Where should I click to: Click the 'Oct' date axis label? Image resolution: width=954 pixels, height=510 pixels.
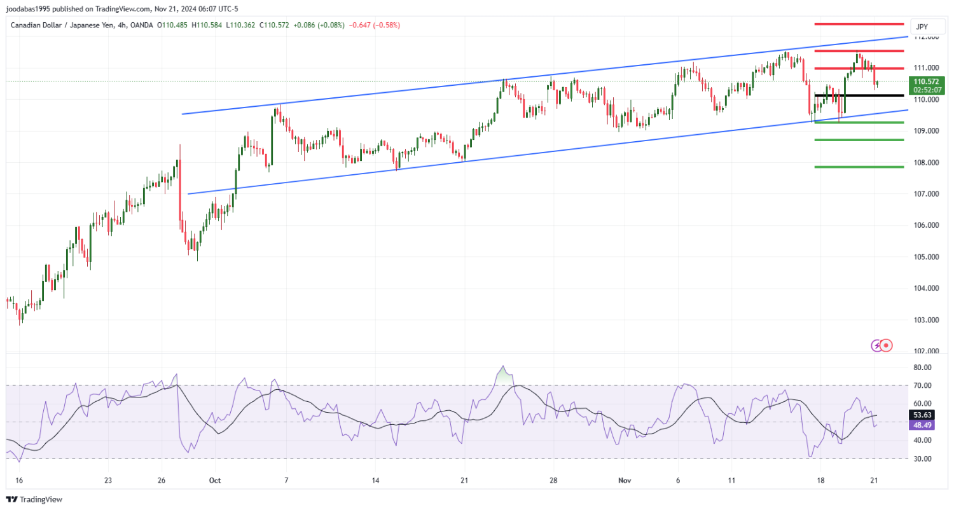tap(215, 480)
